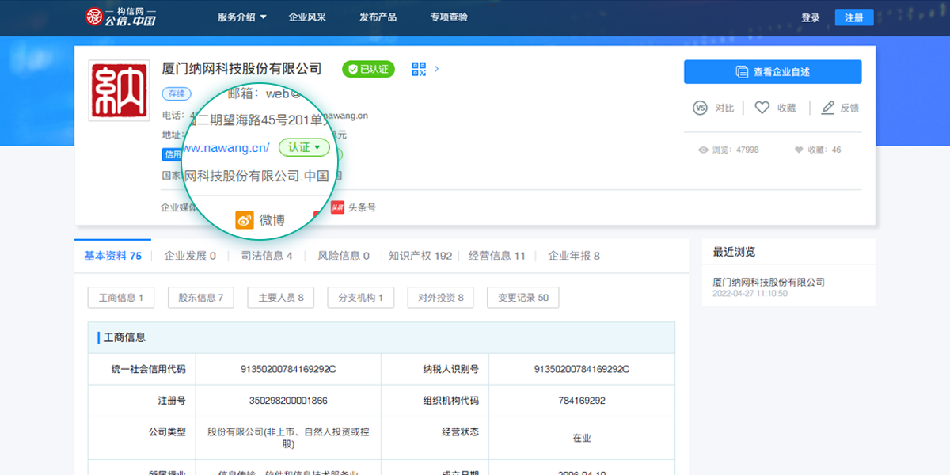This screenshot has height=475, width=950.
Task: Click the 注册 register button
Action: click(854, 17)
